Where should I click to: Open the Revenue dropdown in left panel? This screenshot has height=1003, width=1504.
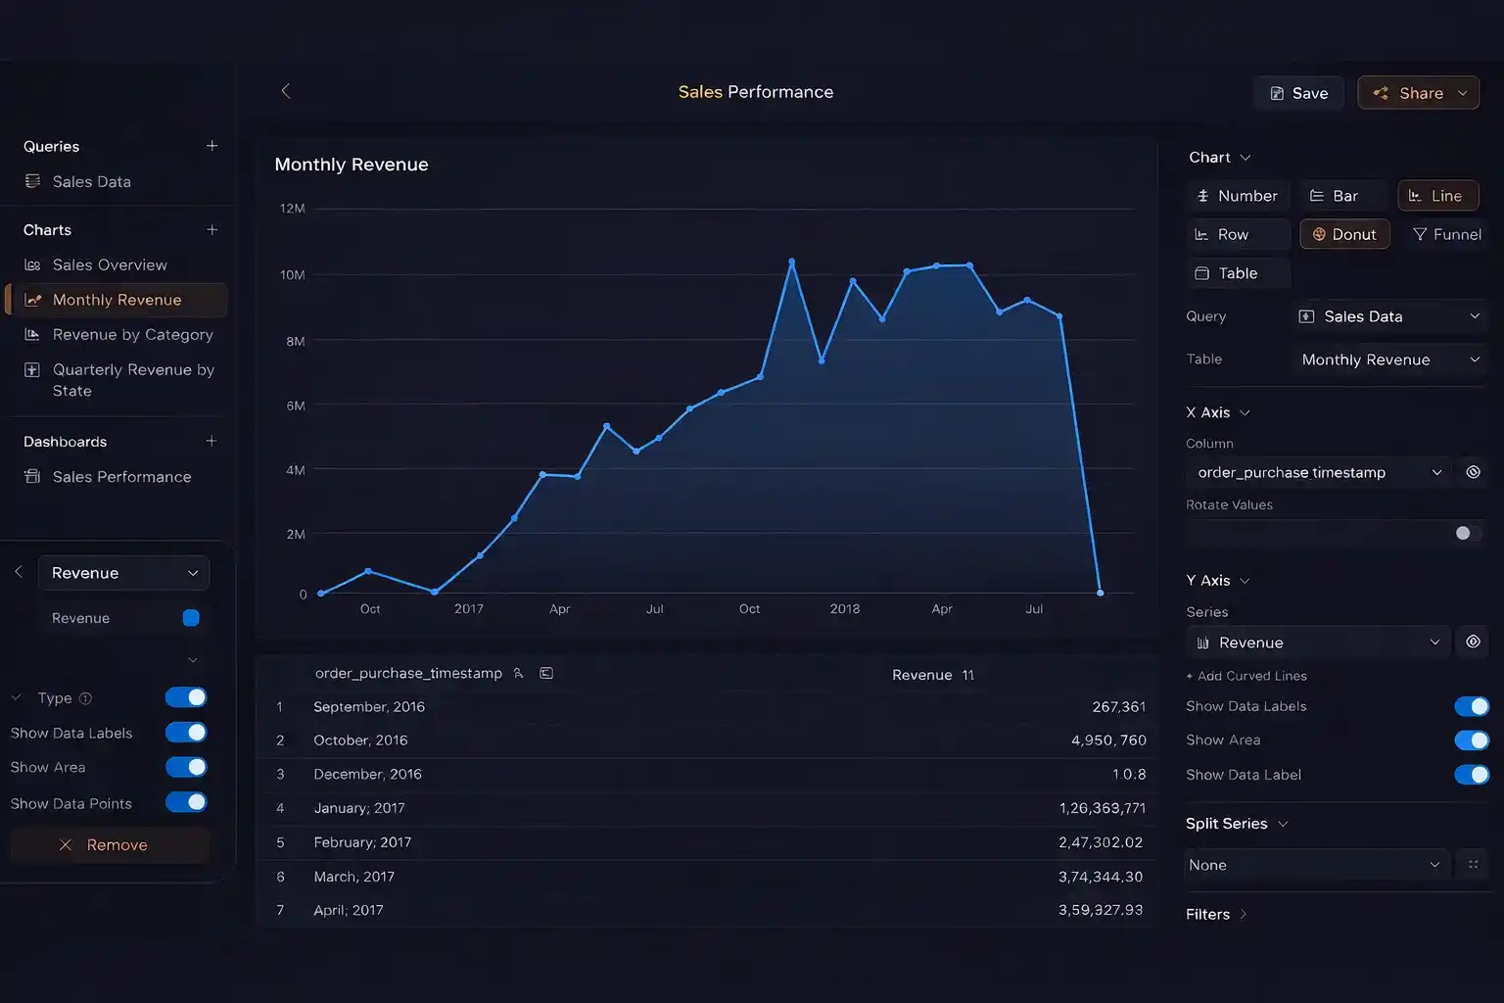123,573
